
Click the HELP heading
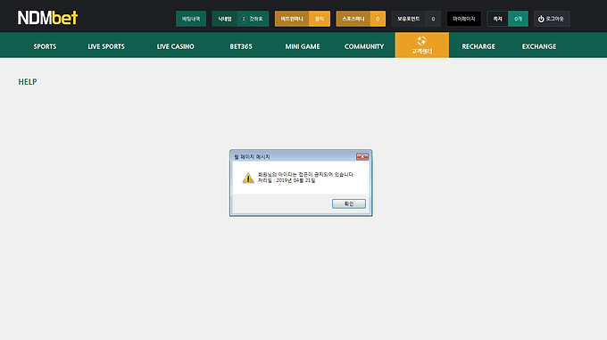28,82
